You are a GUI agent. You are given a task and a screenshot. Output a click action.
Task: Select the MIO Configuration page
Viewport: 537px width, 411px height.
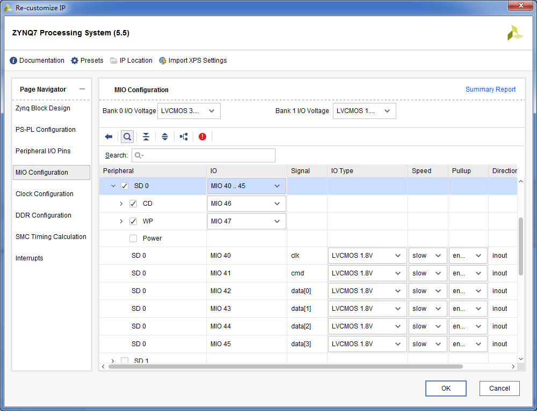point(52,173)
